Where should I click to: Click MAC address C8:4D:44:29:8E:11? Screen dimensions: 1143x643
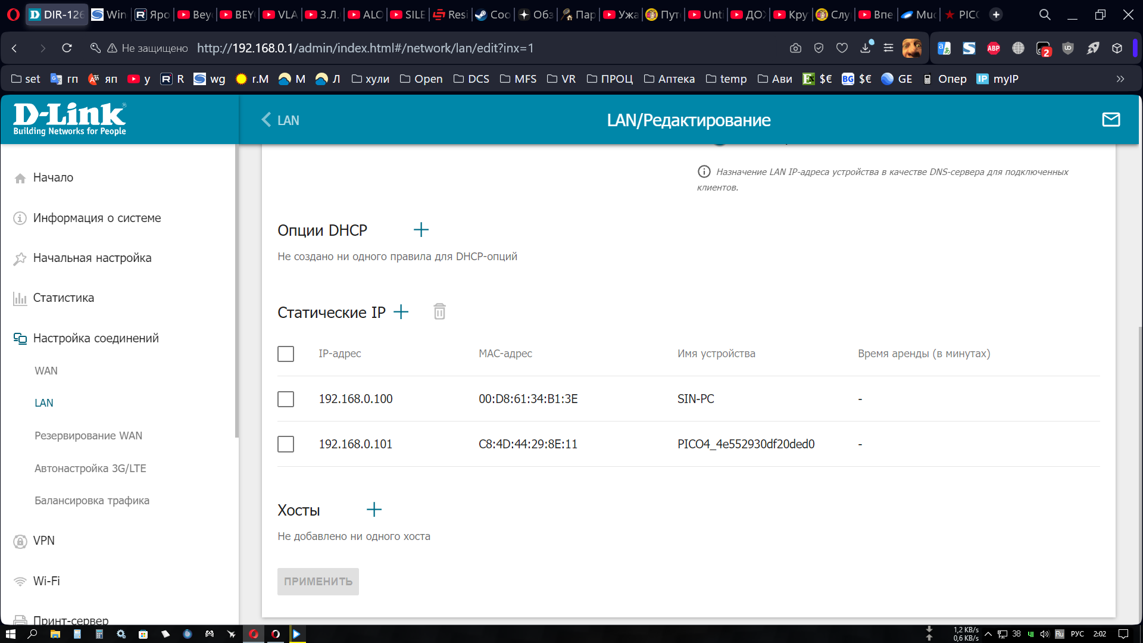[x=528, y=444]
